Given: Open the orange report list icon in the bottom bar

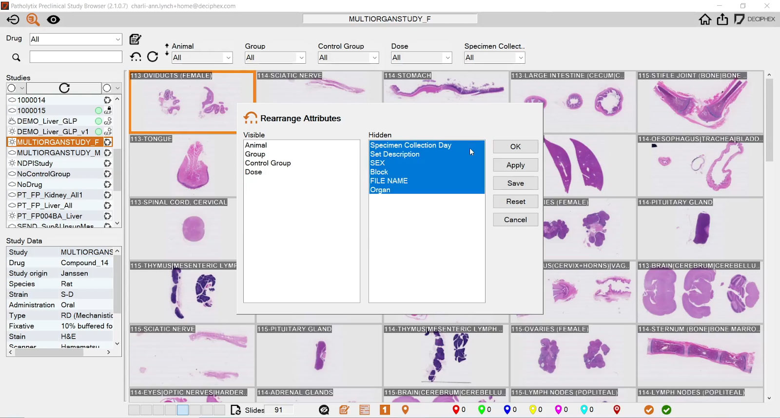Looking at the screenshot, I should 365,410.
